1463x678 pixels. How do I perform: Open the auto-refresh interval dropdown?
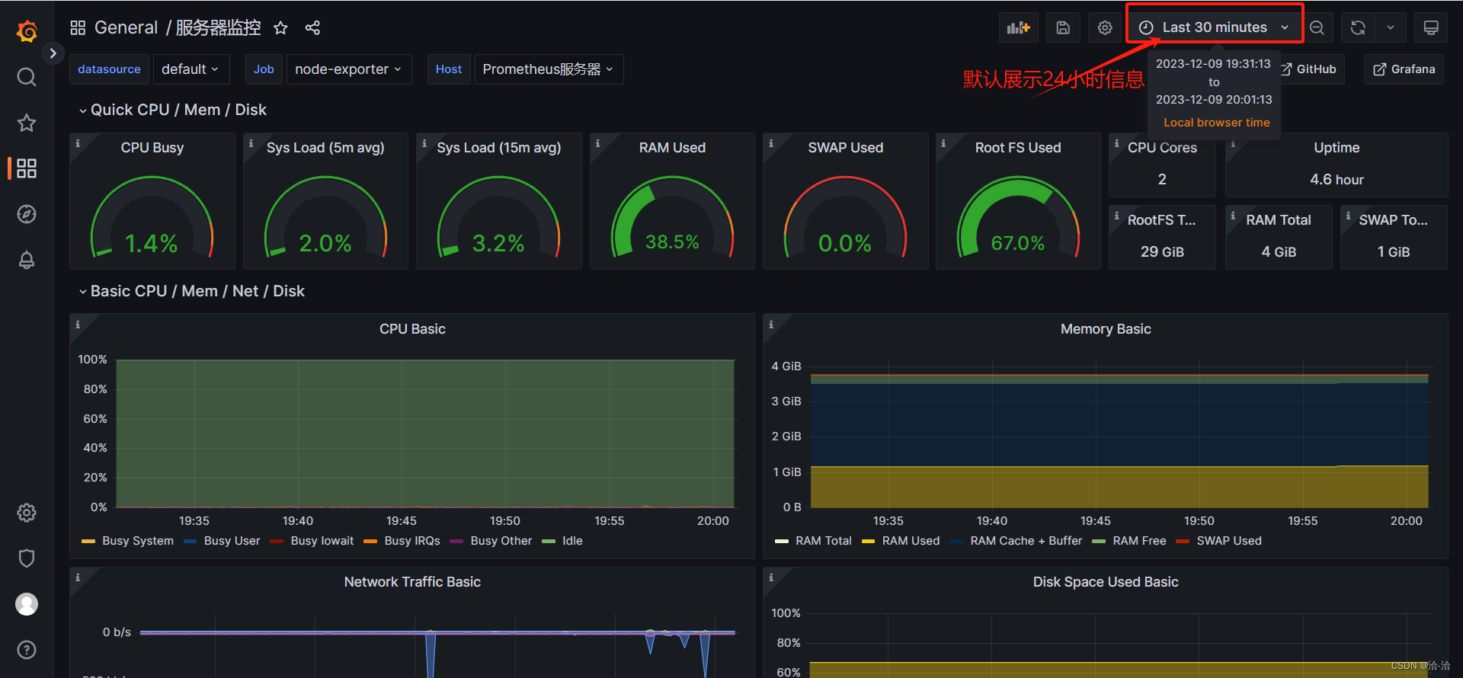point(1391,28)
